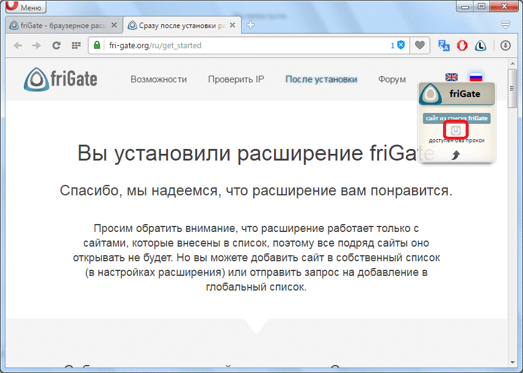Screen dimensions: 523x373
Task: Click friGate popup header logo
Action: [430, 94]
